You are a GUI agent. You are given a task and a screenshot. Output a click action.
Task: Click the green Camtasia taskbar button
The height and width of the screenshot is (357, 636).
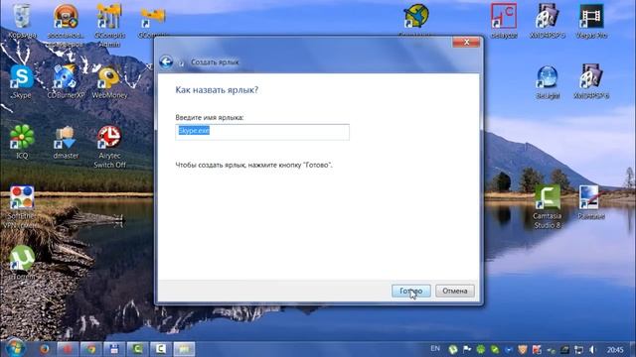137,349
